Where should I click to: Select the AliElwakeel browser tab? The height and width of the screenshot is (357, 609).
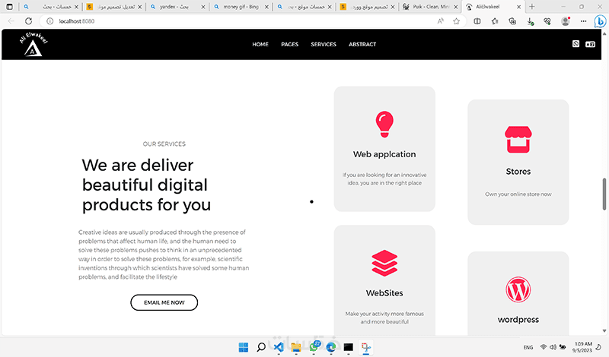tap(493, 7)
